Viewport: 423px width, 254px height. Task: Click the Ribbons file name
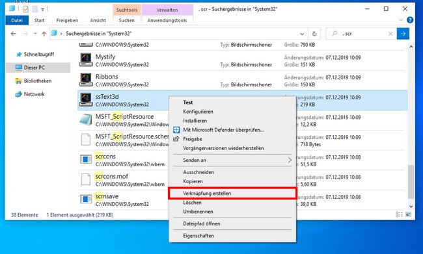tap(107, 77)
